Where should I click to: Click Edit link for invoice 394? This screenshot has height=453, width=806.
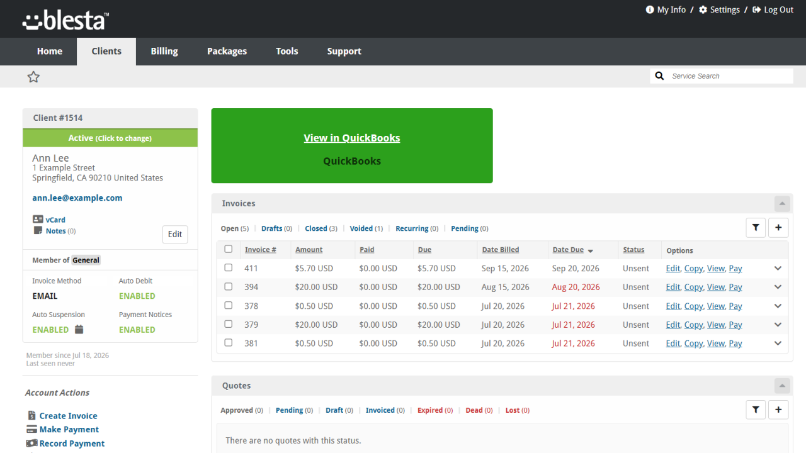coord(673,287)
